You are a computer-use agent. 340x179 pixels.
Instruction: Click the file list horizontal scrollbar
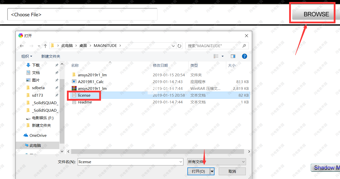click(157, 151)
